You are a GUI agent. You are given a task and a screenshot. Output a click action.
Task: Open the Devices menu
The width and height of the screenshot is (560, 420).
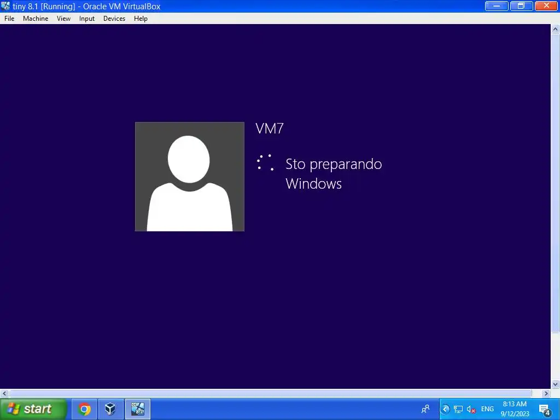pos(114,19)
